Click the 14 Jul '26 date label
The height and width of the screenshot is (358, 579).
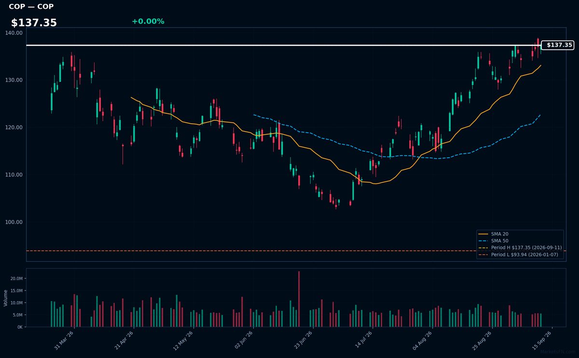point(363,340)
